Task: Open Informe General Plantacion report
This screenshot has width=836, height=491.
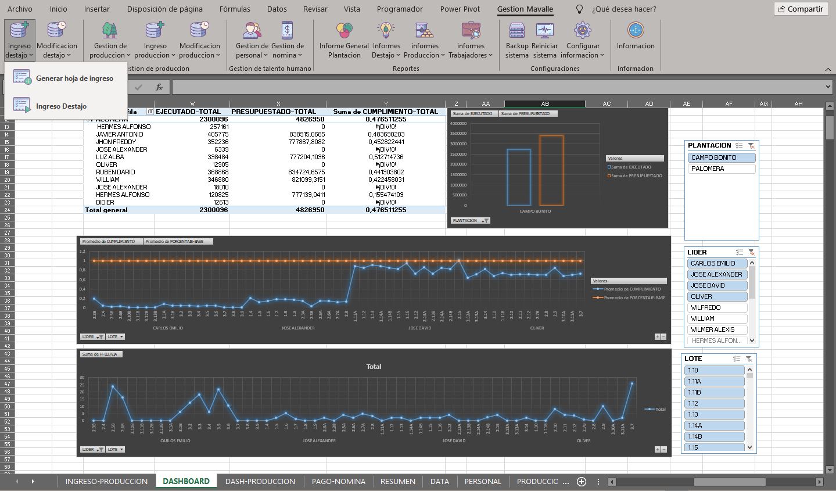Action: pyautogui.click(x=344, y=40)
